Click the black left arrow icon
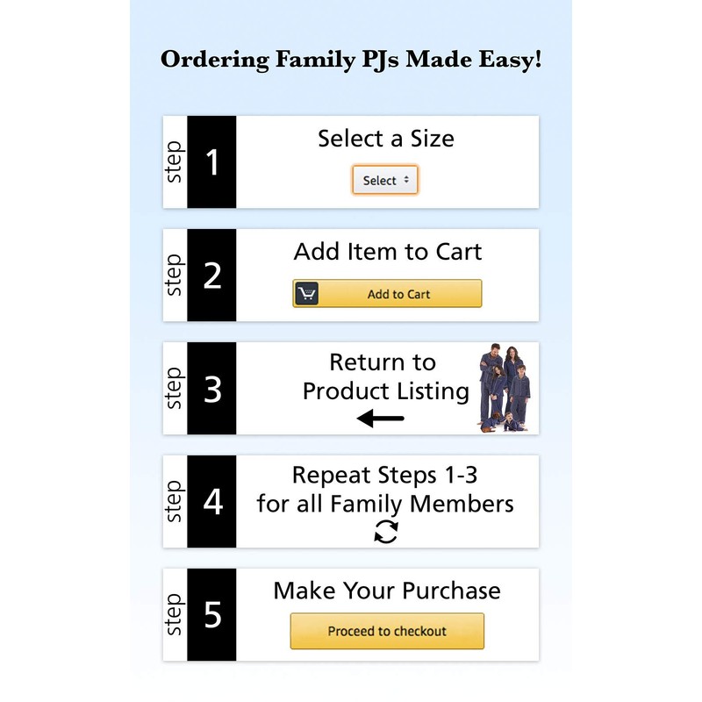 coord(381,419)
